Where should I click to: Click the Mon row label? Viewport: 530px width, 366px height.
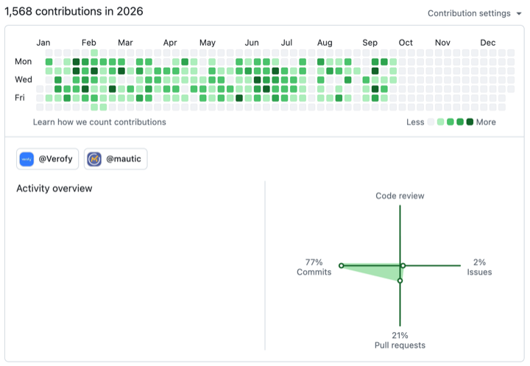24,62
